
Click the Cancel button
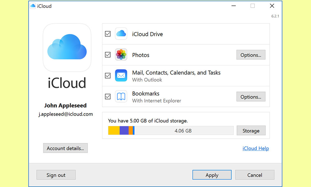click(255, 175)
